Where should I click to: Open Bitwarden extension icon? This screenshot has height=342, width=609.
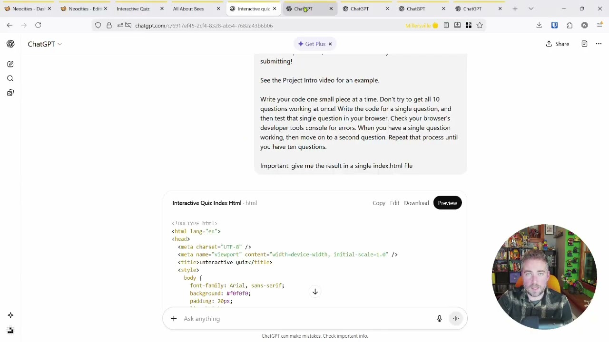[554, 25]
